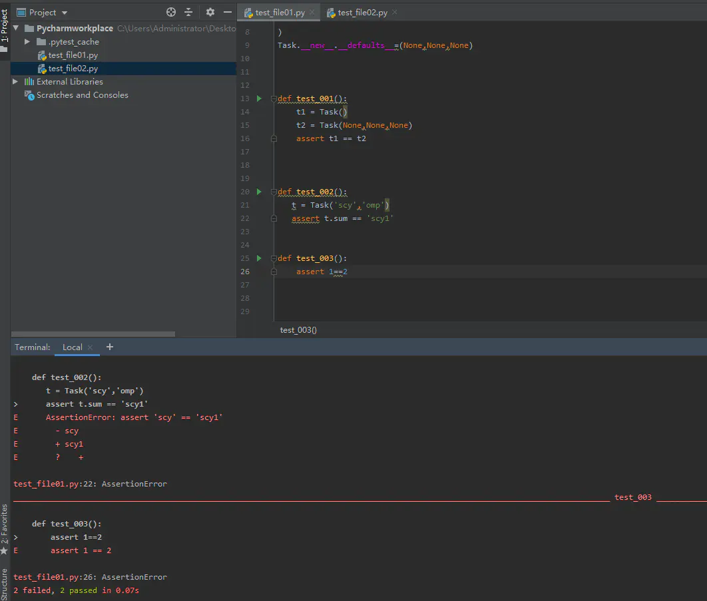Click '2 failed, 2 passed' summary text
This screenshot has width=707, height=601.
pyautogui.click(x=55, y=590)
